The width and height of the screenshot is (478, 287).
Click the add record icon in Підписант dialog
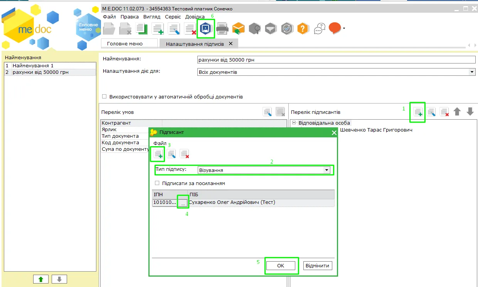(158, 154)
